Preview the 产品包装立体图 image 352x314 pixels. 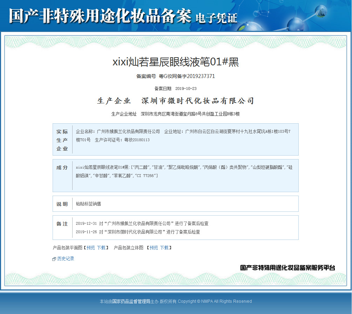(154, 248)
